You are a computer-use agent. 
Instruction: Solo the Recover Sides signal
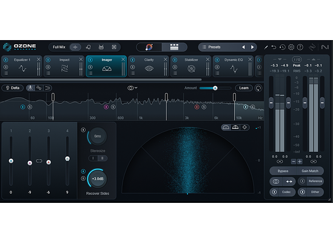coord(83,179)
